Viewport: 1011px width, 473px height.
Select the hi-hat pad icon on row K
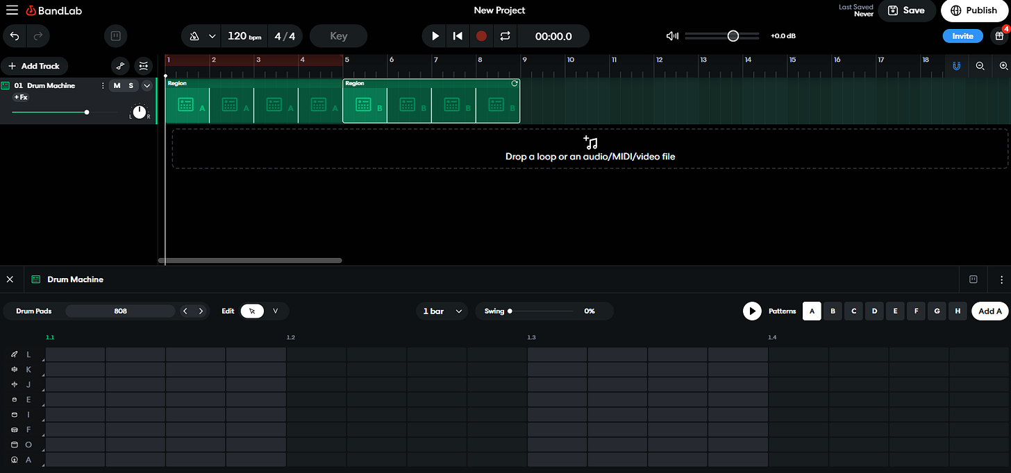click(15, 369)
